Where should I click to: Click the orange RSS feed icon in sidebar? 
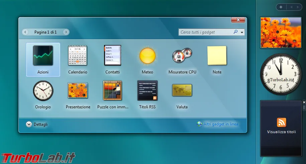[281, 122]
